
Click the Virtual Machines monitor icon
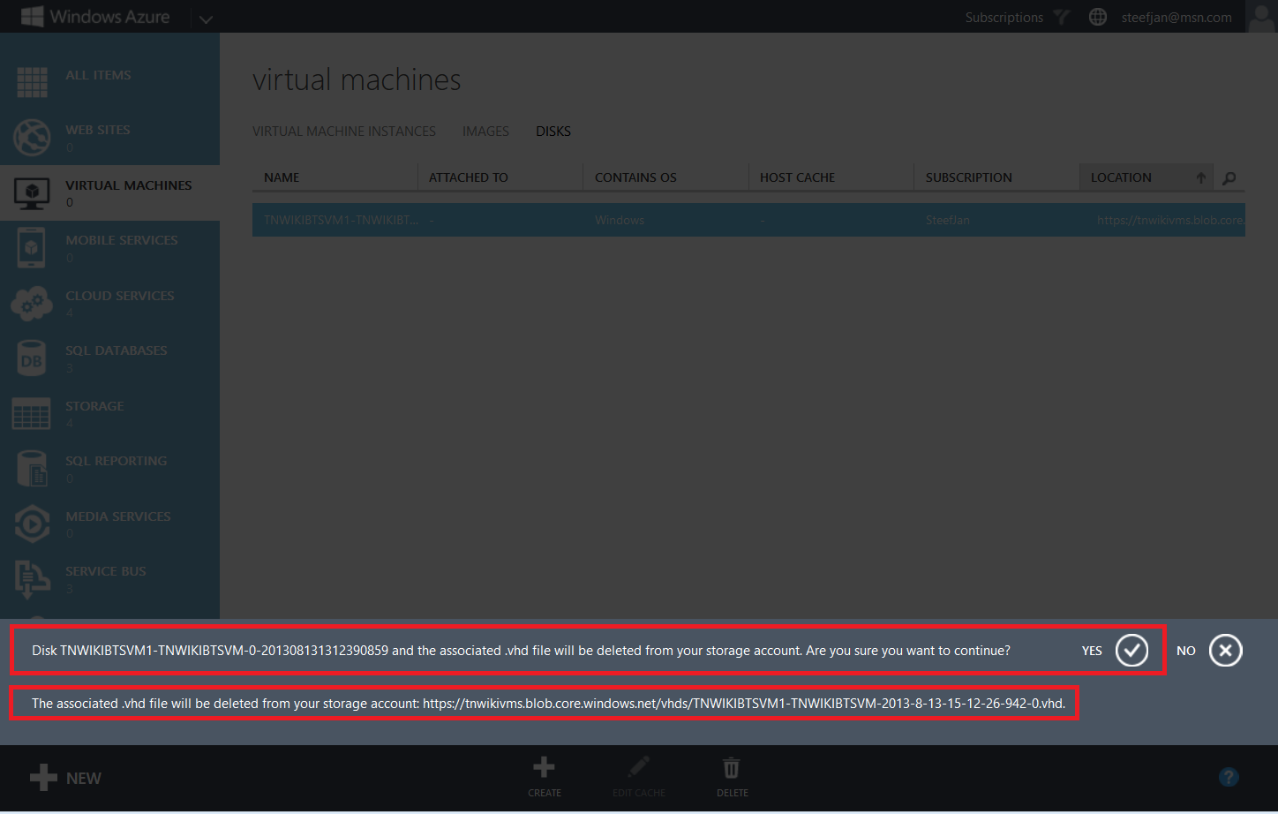coord(32,192)
